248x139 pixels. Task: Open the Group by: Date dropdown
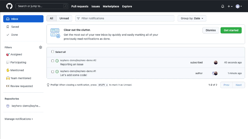coord(192,18)
